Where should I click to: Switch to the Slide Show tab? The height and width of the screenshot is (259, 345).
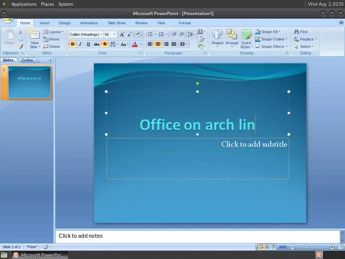tap(117, 23)
